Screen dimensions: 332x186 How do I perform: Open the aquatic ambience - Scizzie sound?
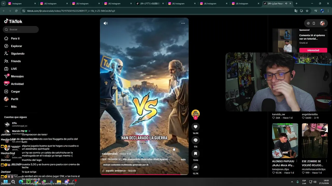coord(121,171)
